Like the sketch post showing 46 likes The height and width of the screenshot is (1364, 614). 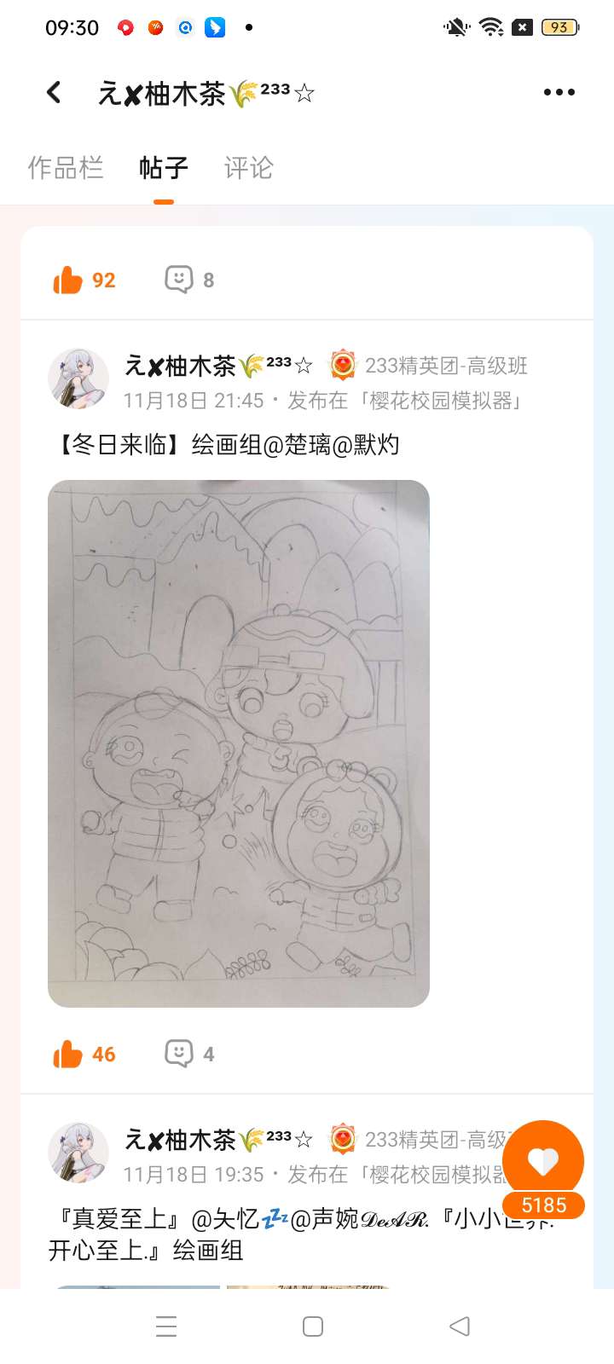coord(67,1054)
